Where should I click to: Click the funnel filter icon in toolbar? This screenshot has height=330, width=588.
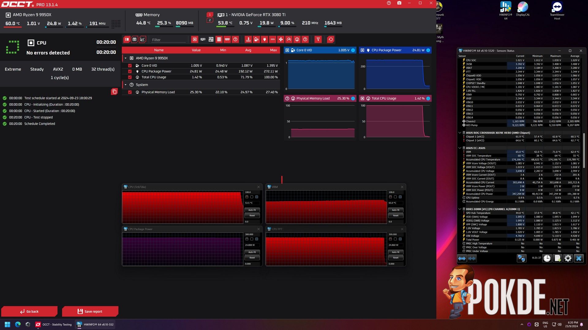point(318,39)
